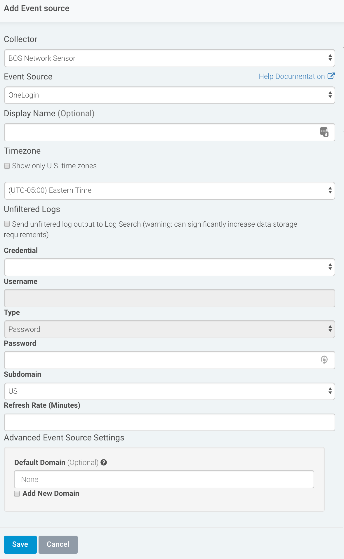Click the Cancel button
This screenshot has width=344, height=559.
point(58,544)
